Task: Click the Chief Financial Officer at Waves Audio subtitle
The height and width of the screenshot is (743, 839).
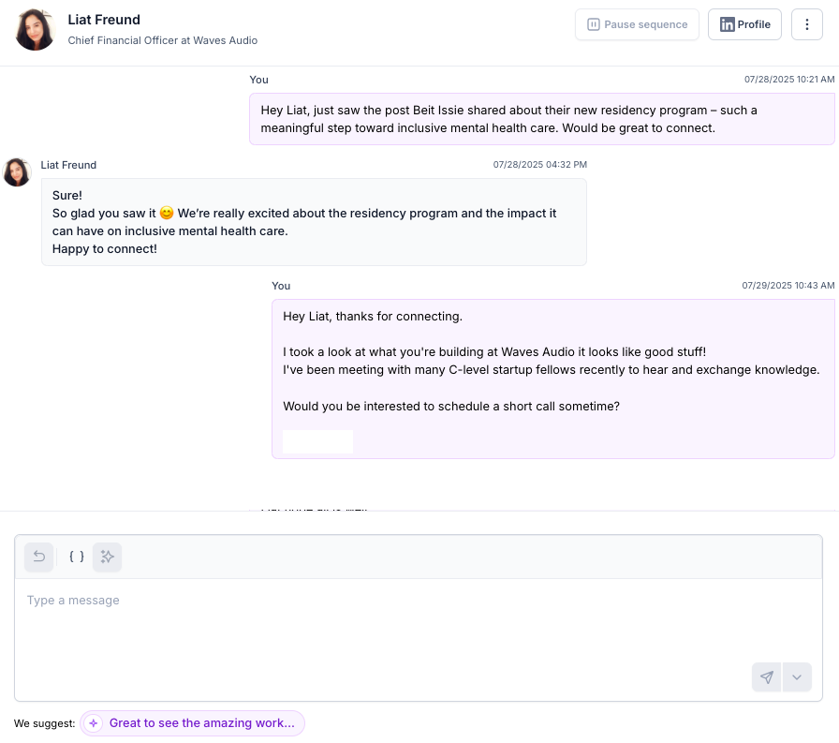Action: tap(163, 40)
